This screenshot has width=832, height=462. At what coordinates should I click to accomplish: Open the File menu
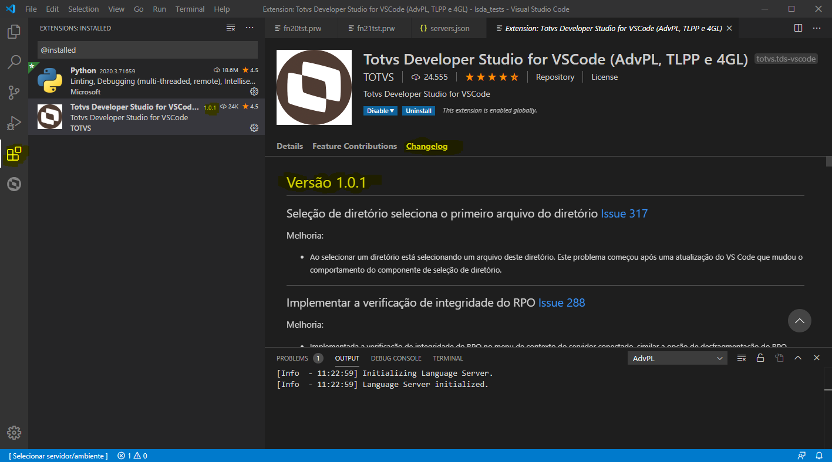tap(31, 9)
